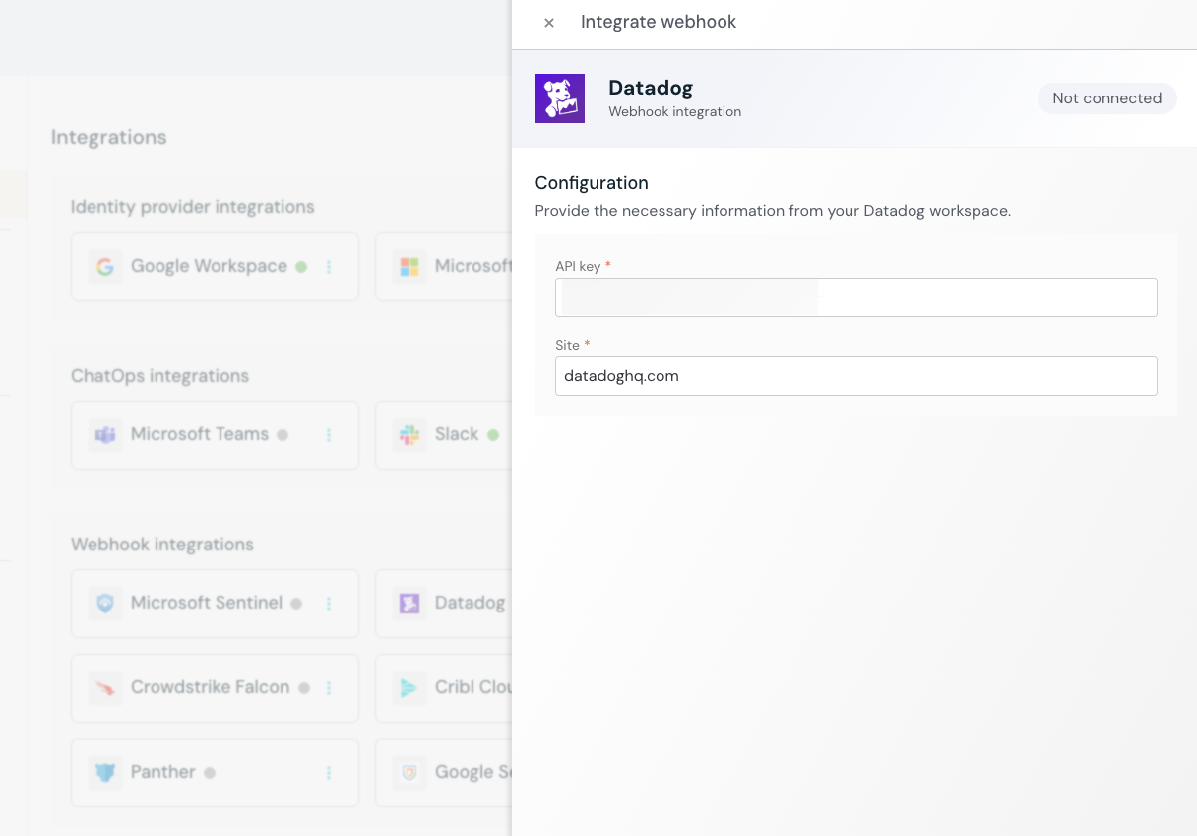This screenshot has height=836, width=1197.
Task: Click the Provide the necessary information text
Action: [773, 211]
